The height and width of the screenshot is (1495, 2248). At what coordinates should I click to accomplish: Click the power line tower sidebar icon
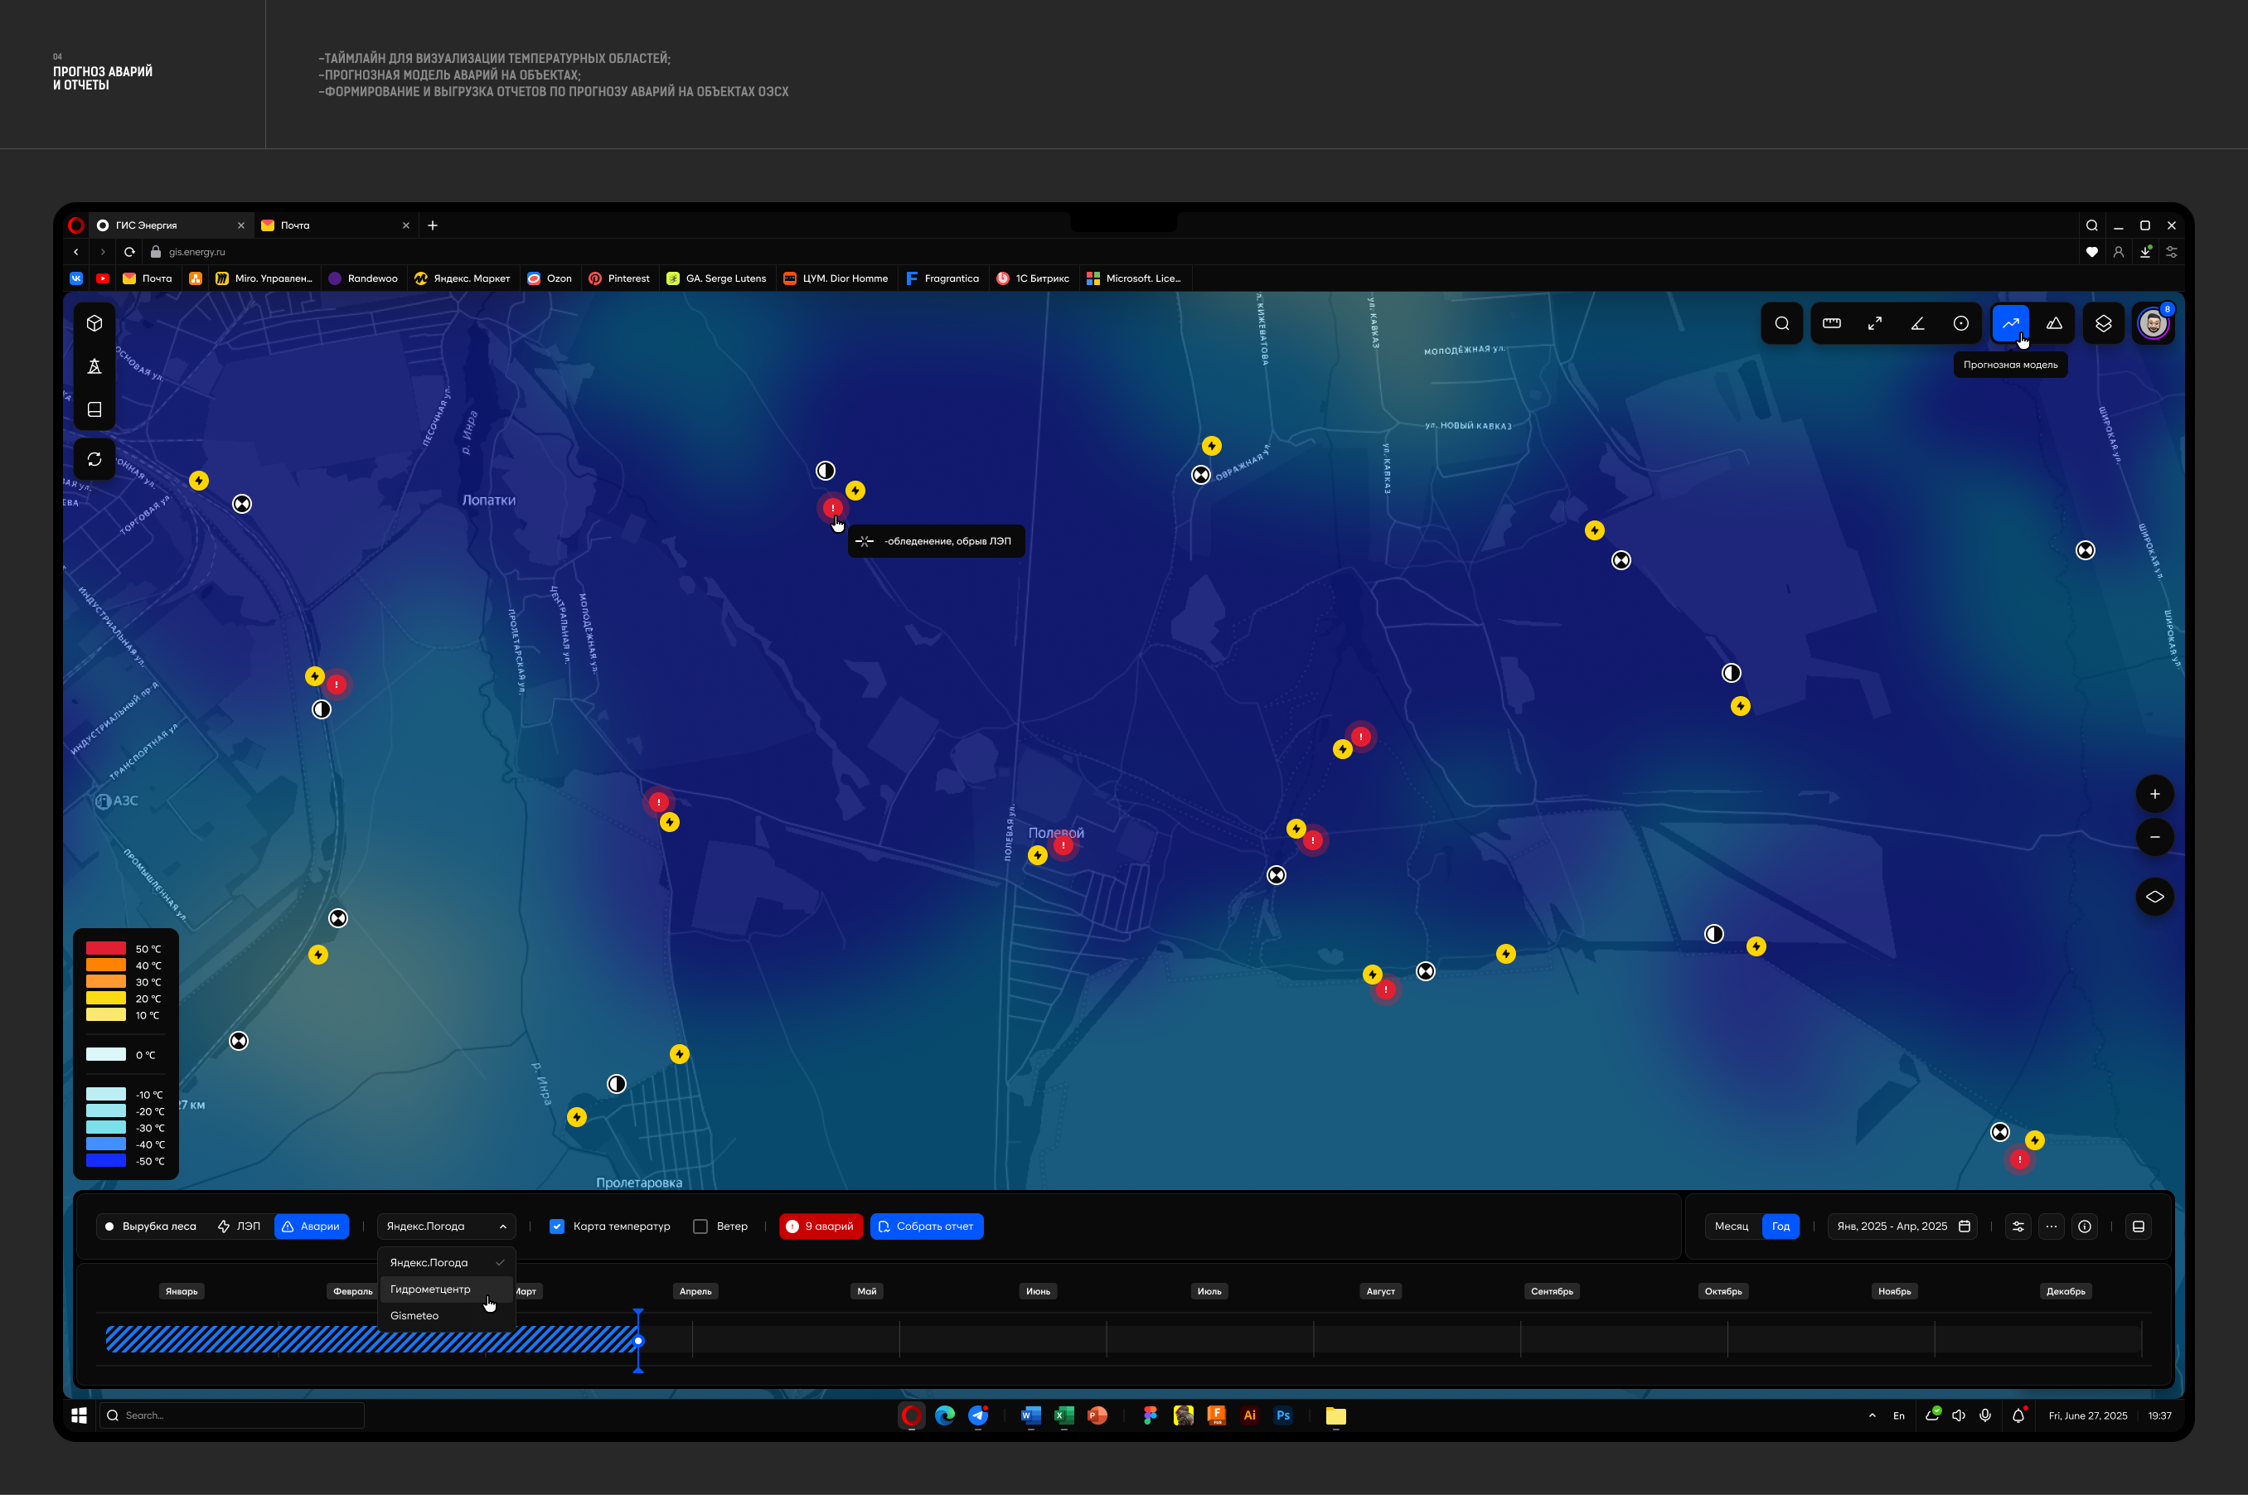point(94,366)
